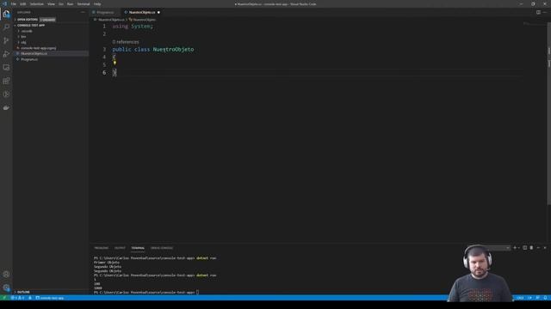Viewport: 551px width, 309px height.
Task: Click the NuestroObjeto.cs breadcrumb file segment
Action: click(x=111, y=20)
